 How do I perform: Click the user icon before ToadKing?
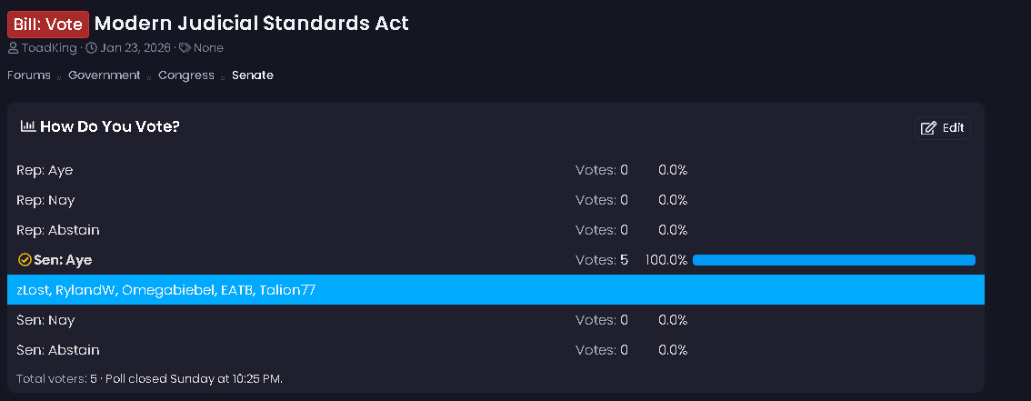pos(14,47)
